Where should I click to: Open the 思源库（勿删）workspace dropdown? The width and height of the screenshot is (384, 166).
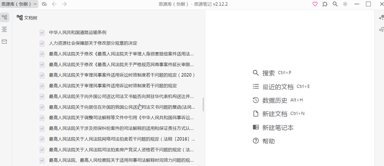19,4
